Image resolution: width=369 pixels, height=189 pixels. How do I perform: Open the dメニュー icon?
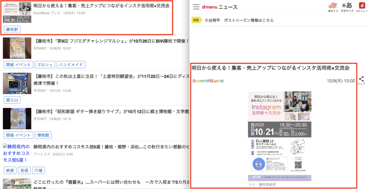point(361,7)
